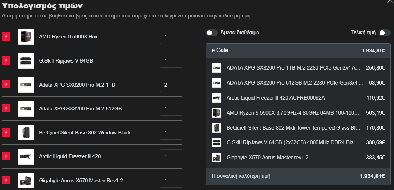This screenshot has height=190, width=394.
Task: Click Be Quiet Silent Base 802 Window Black name
Action: click(85, 132)
